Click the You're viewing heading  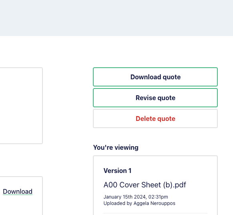pos(116,148)
